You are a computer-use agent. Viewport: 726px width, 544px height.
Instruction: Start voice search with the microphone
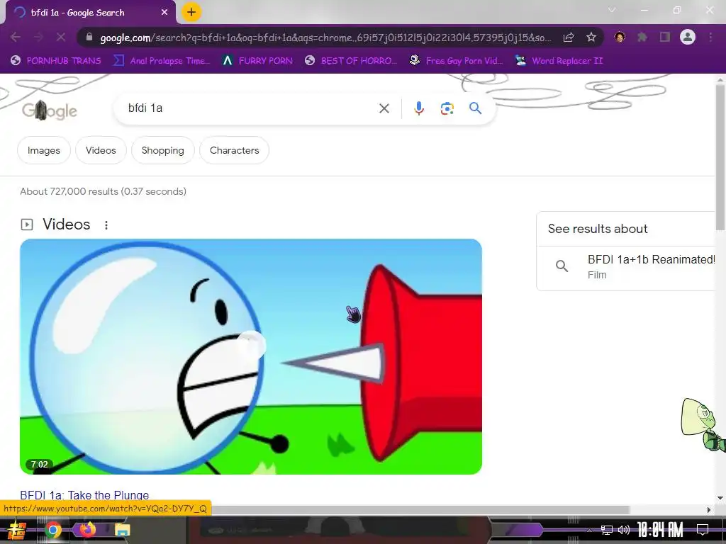point(418,108)
